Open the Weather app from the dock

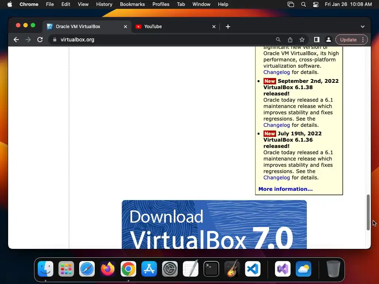point(303,269)
